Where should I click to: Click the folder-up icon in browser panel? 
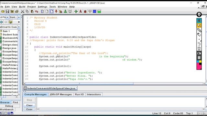[10, 22]
